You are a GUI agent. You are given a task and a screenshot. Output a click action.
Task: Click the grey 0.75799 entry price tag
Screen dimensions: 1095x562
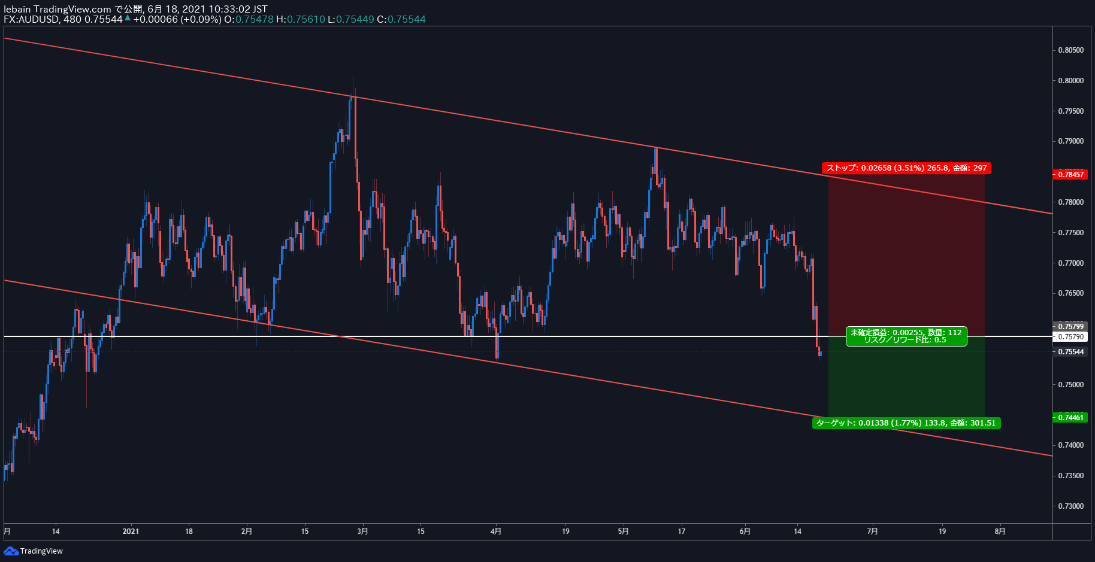tap(1070, 326)
